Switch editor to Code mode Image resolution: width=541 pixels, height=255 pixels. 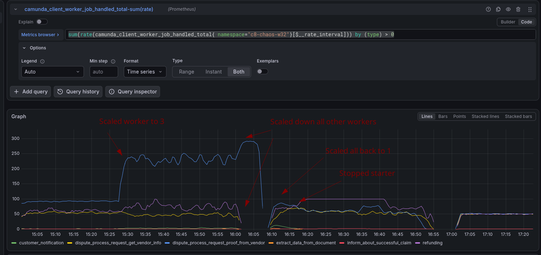(526, 22)
